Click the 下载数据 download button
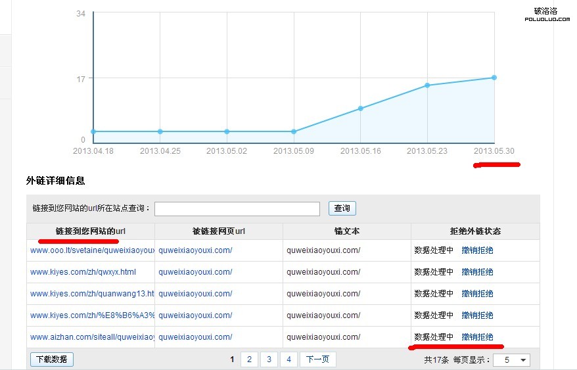 tap(51, 359)
